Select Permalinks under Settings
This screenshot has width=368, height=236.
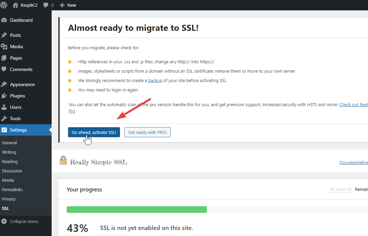[x=12, y=189]
